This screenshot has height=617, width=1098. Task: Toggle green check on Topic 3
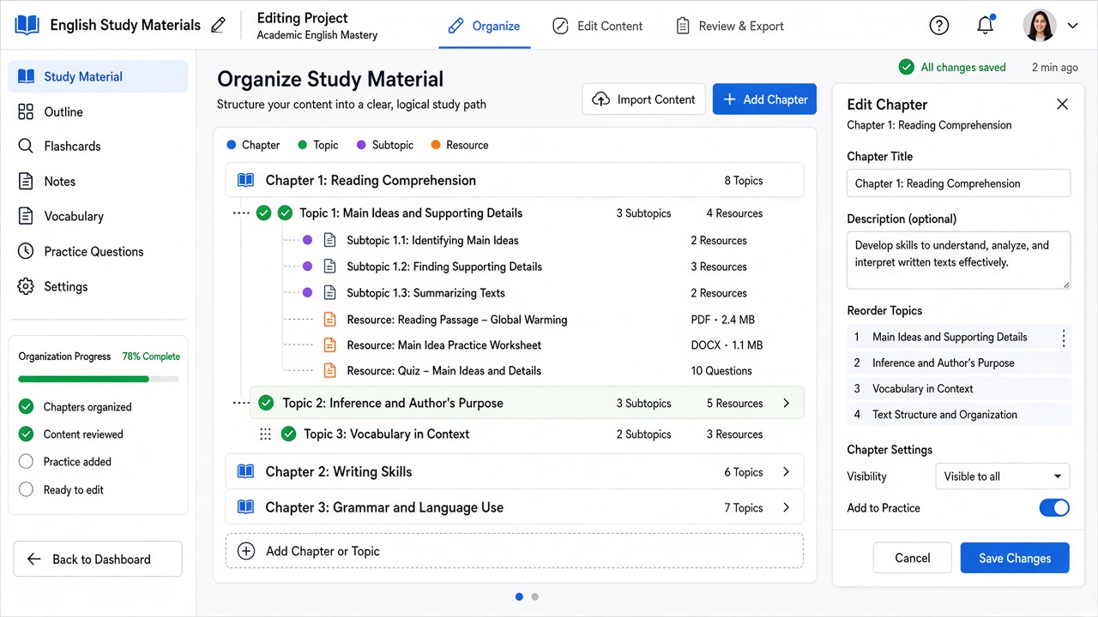tap(288, 434)
